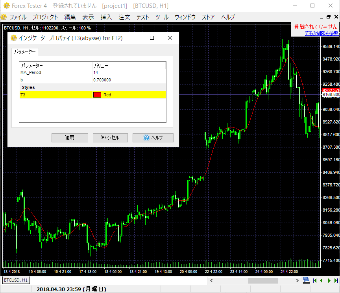The image size is (340, 293).
Task: Click the status bar date 2018.04.30 23:59
Action: (x=71, y=289)
